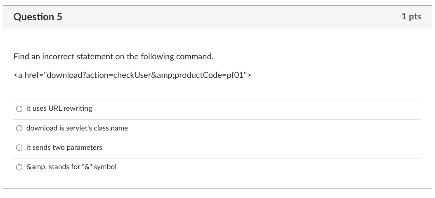The image size is (435, 198).
Task: Click "href" in the anchor tag code
Action: pos(32,75)
